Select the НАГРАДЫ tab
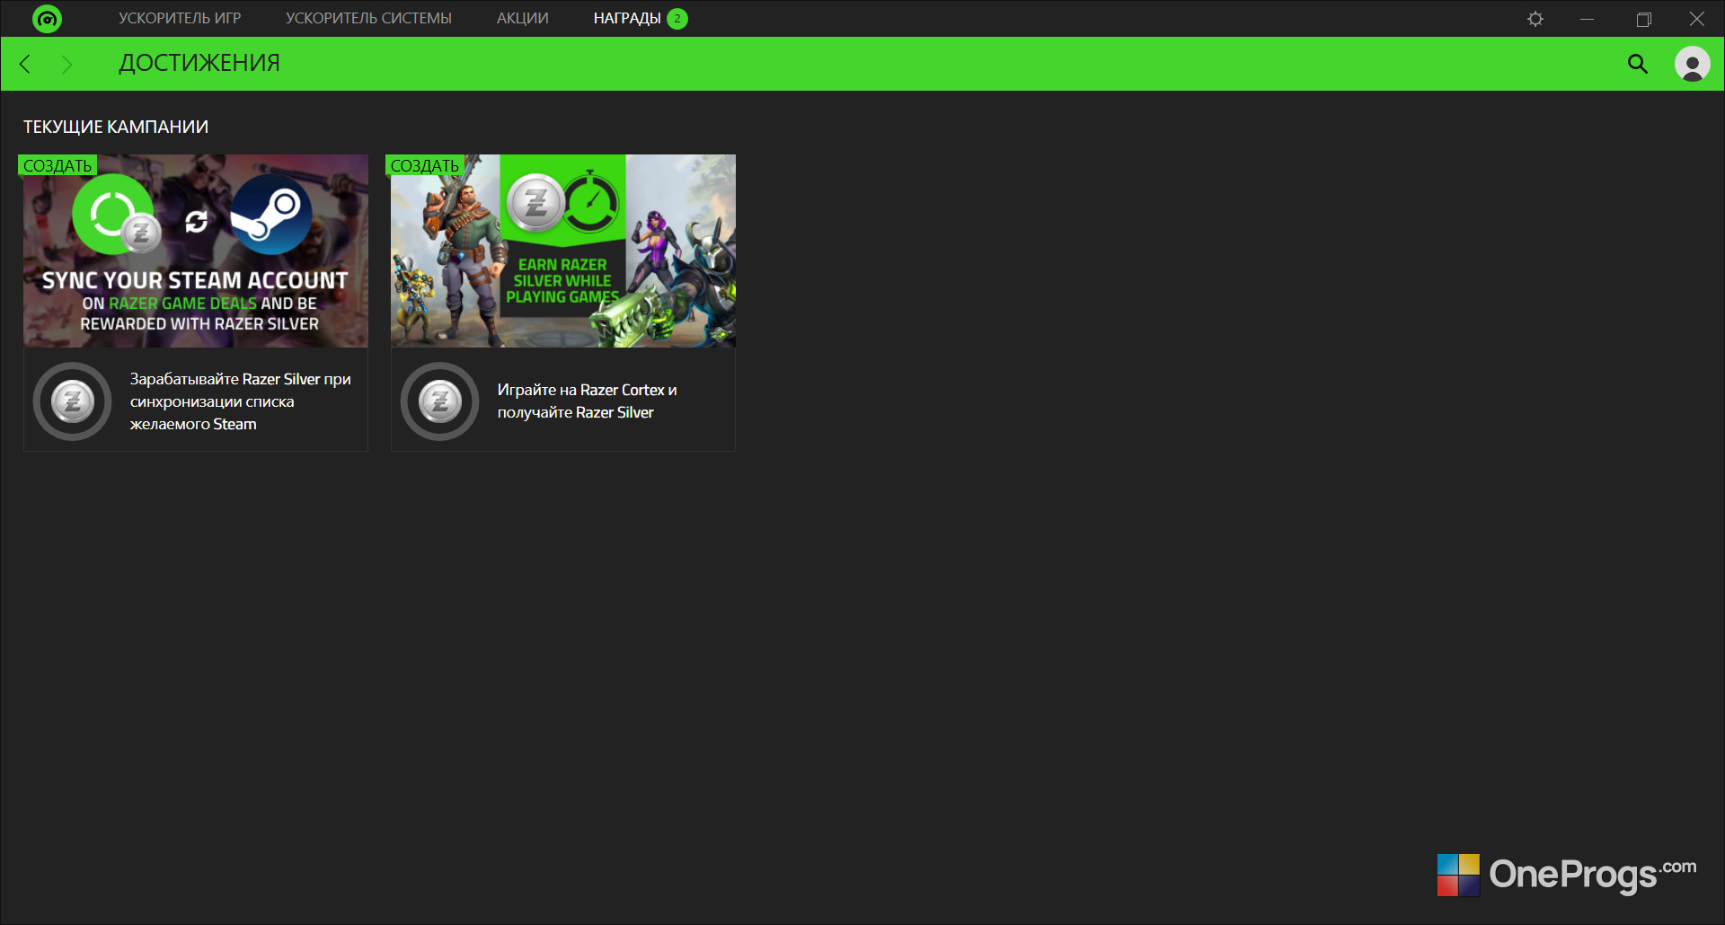1725x925 pixels. pos(627,19)
